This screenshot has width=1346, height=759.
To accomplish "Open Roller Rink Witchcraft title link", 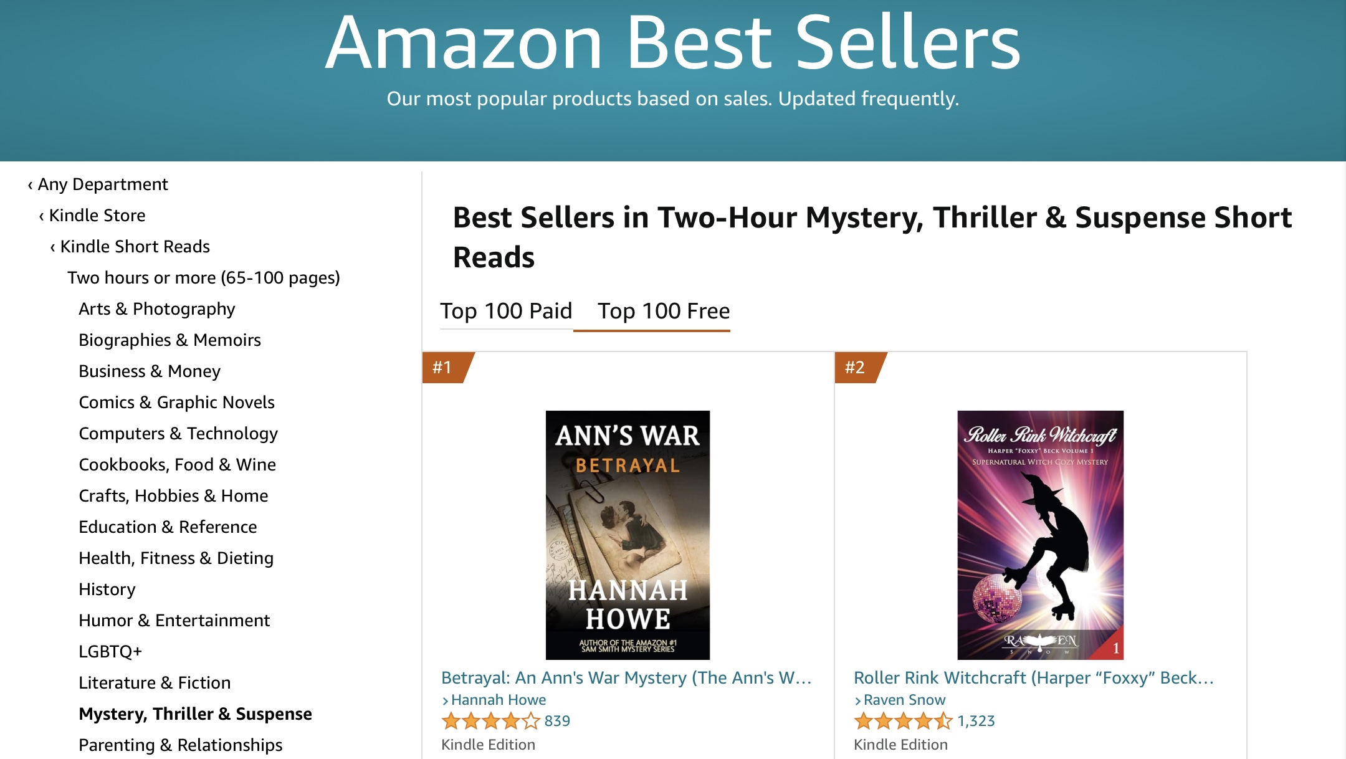I will pyautogui.click(x=1033, y=678).
